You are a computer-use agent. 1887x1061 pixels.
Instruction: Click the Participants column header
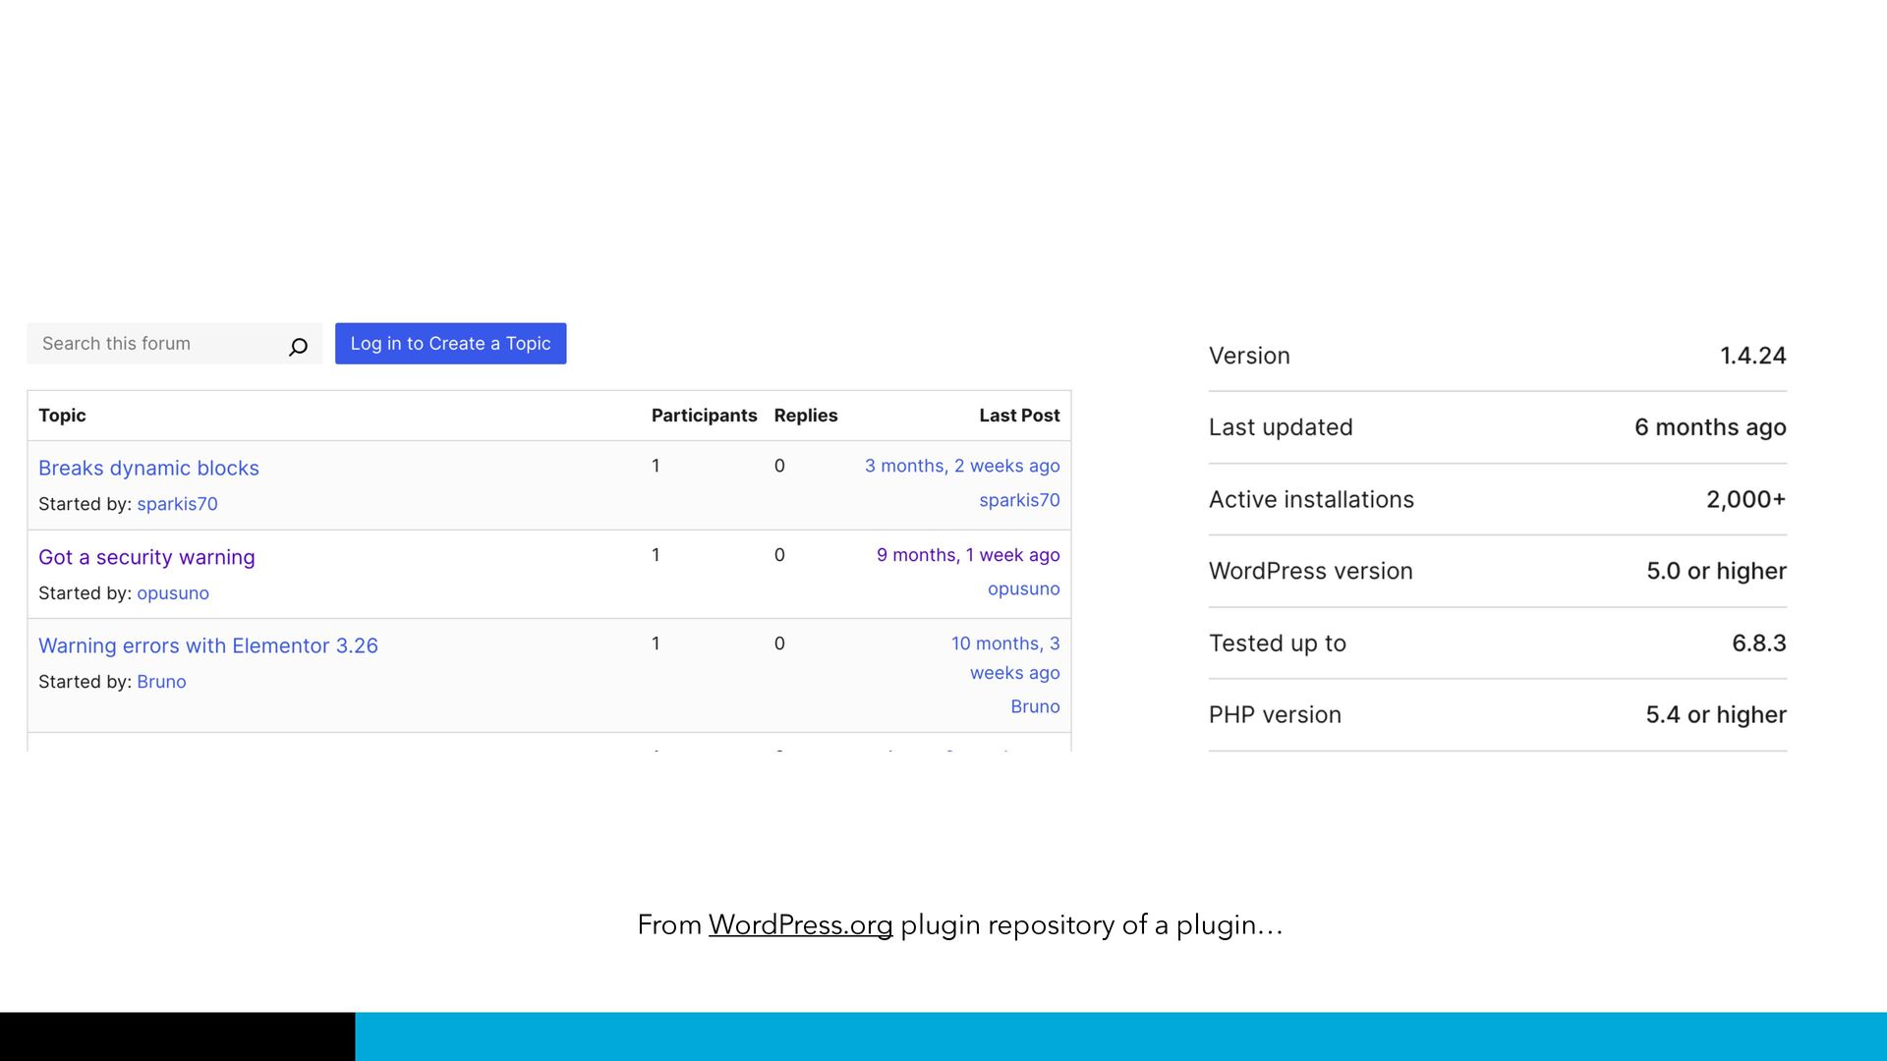pos(704,416)
